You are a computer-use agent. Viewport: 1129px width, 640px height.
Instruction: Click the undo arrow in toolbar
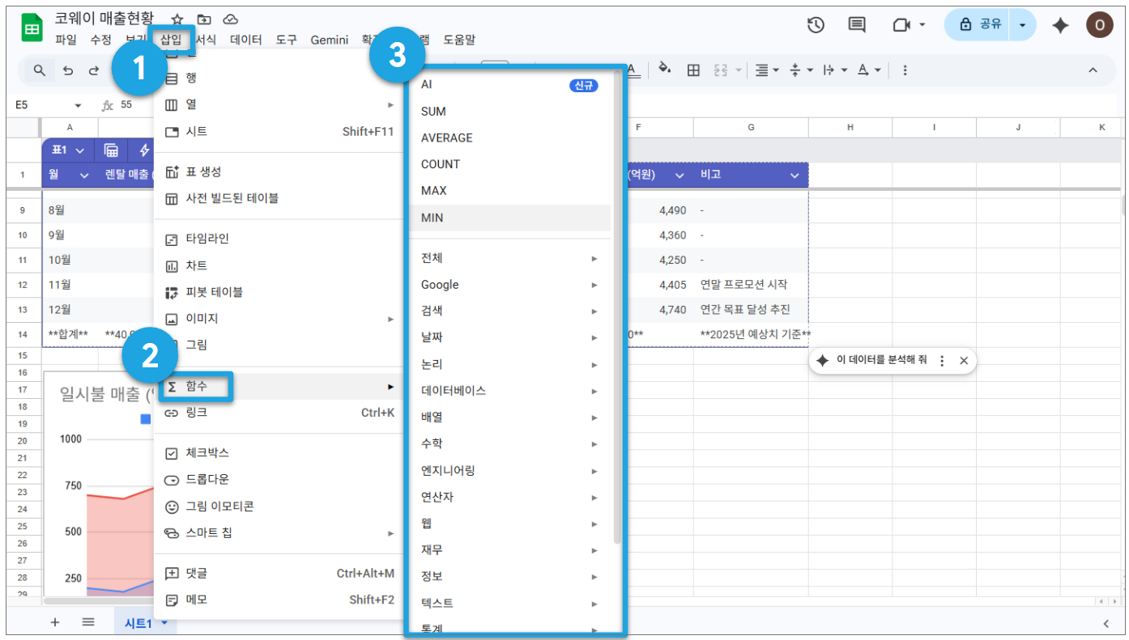click(x=68, y=70)
